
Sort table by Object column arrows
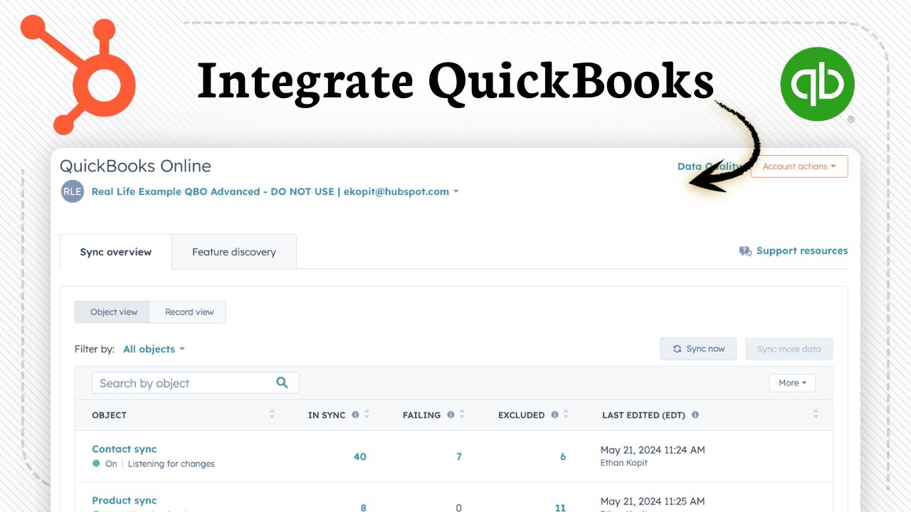pyautogui.click(x=272, y=415)
